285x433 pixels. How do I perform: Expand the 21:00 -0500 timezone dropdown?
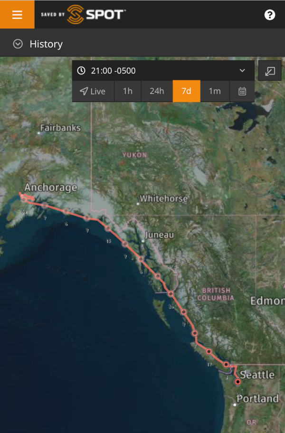pyautogui.click(x=242, y=70)
